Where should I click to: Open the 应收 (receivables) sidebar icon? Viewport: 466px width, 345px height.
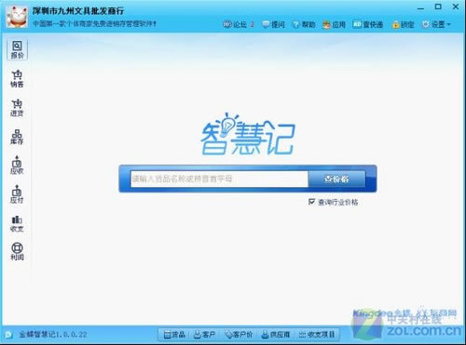click(x=17, y=166)
